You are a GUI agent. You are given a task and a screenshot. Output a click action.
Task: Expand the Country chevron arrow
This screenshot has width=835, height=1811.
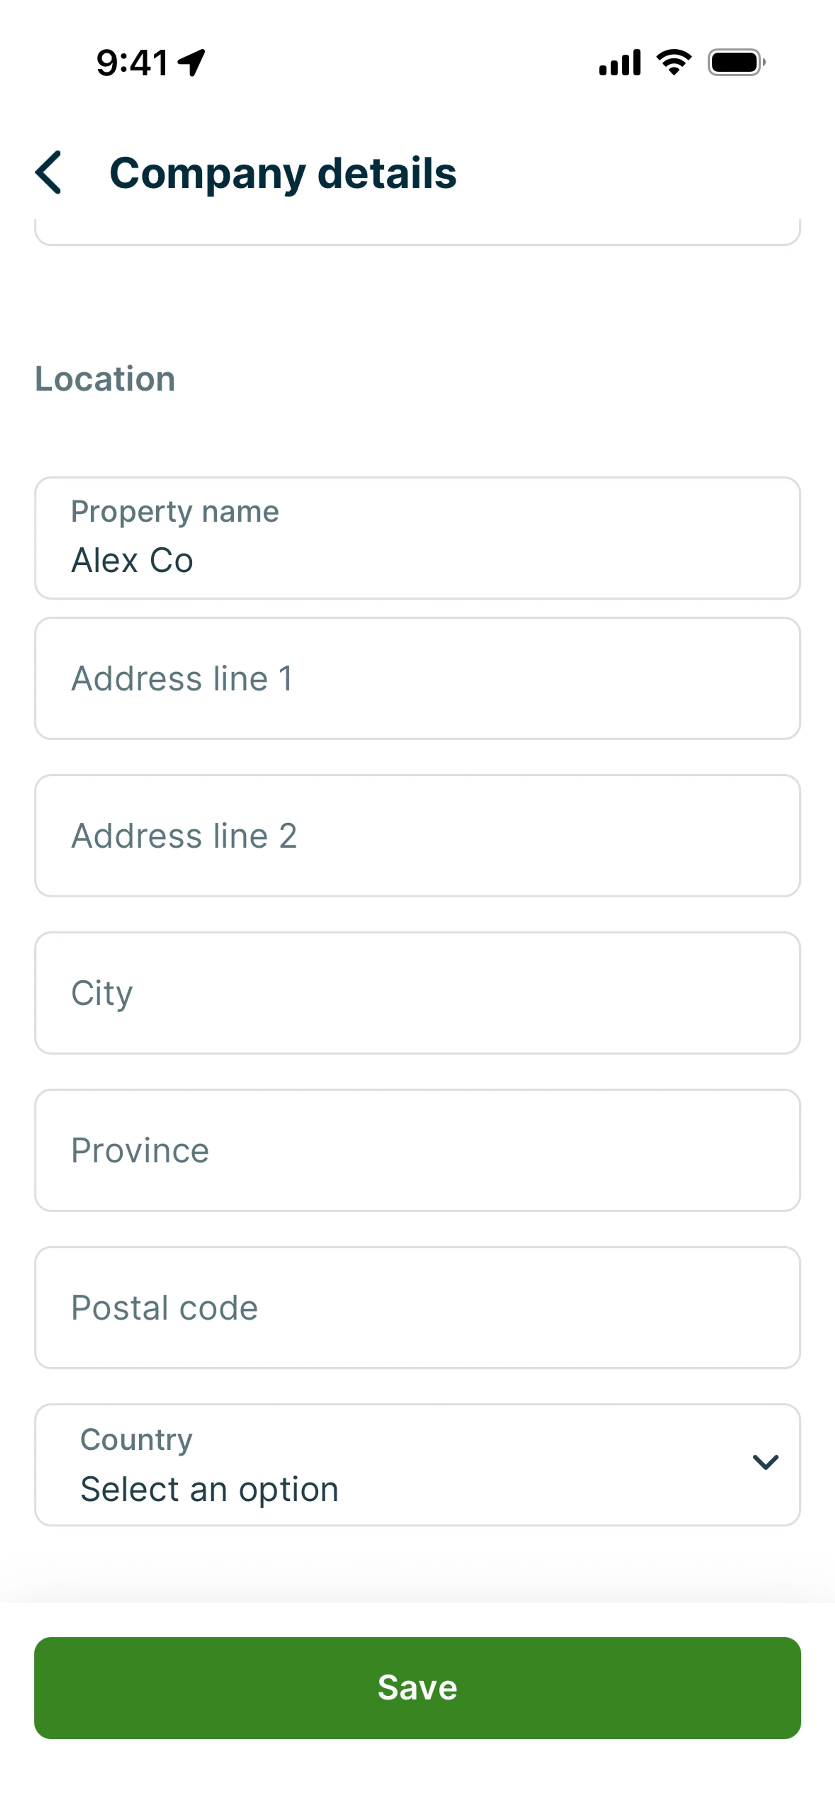tap(765, 1462)
